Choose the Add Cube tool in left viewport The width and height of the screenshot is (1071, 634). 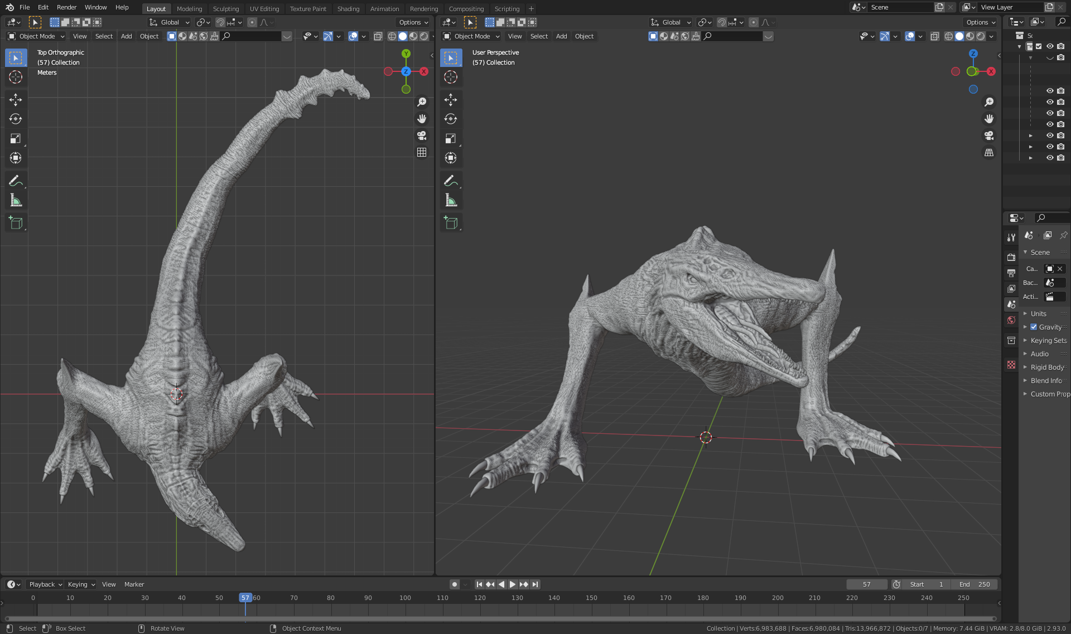[x=16, y=223]
